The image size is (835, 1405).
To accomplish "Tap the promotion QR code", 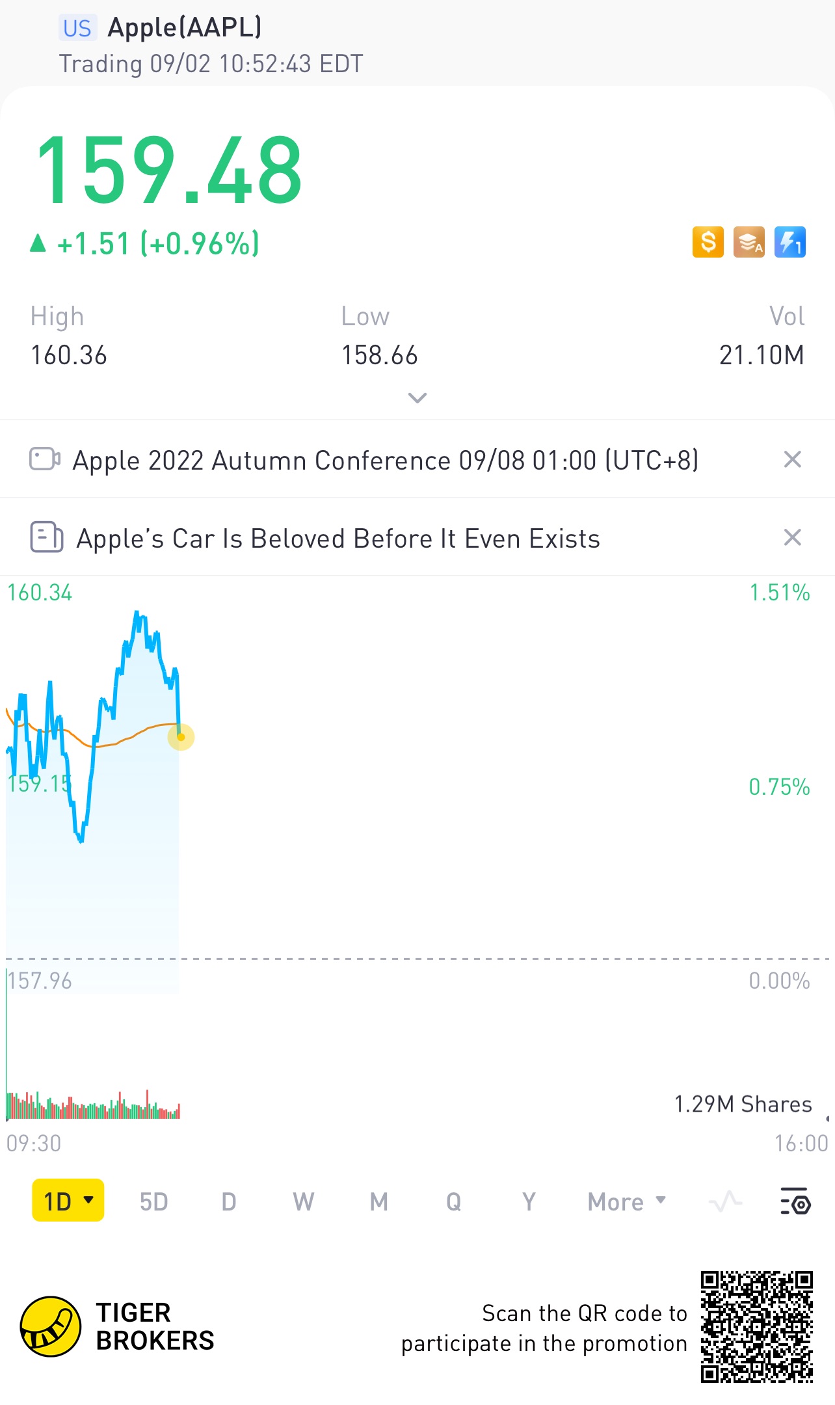I will [757, 1326].
